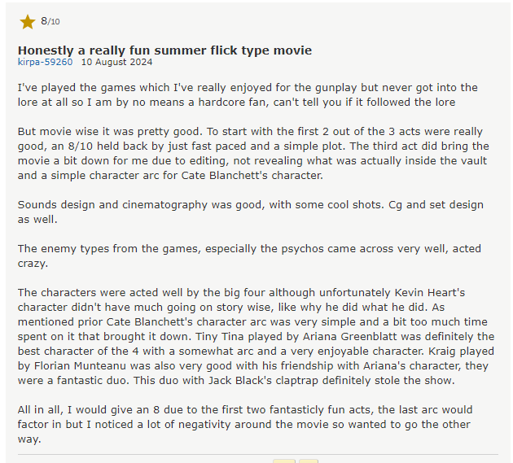Click the name Florian Munteanu in the review

coord(80,365)
